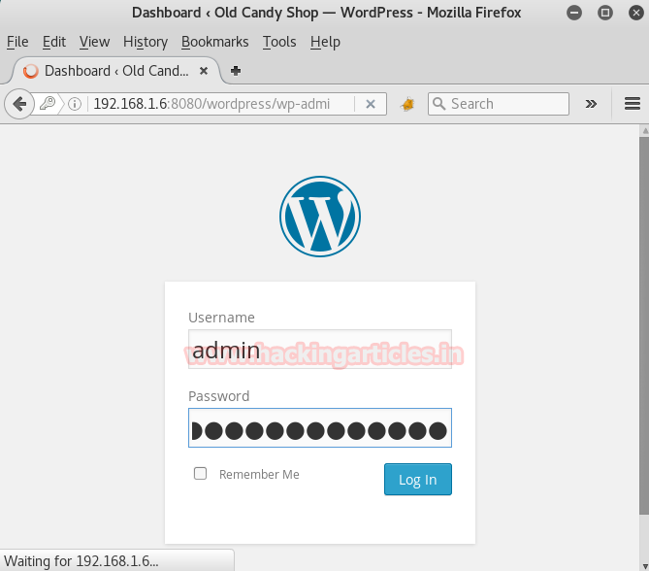Maximize the Firefox window
Image resolution: width=649 pixels, height=571 pixels.
(x=605, y=13)
